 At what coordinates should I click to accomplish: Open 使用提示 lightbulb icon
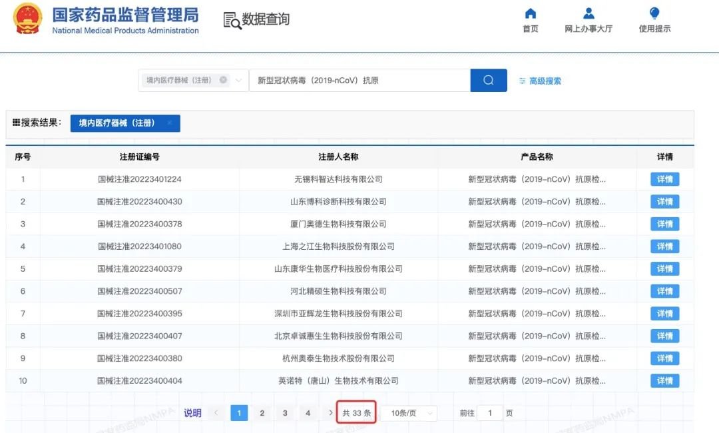tap(655, 13)
